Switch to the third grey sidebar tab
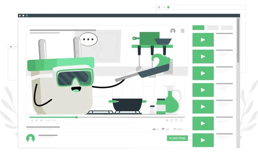The height and width of the screenshot is (158, 258). tap(227, 28)
